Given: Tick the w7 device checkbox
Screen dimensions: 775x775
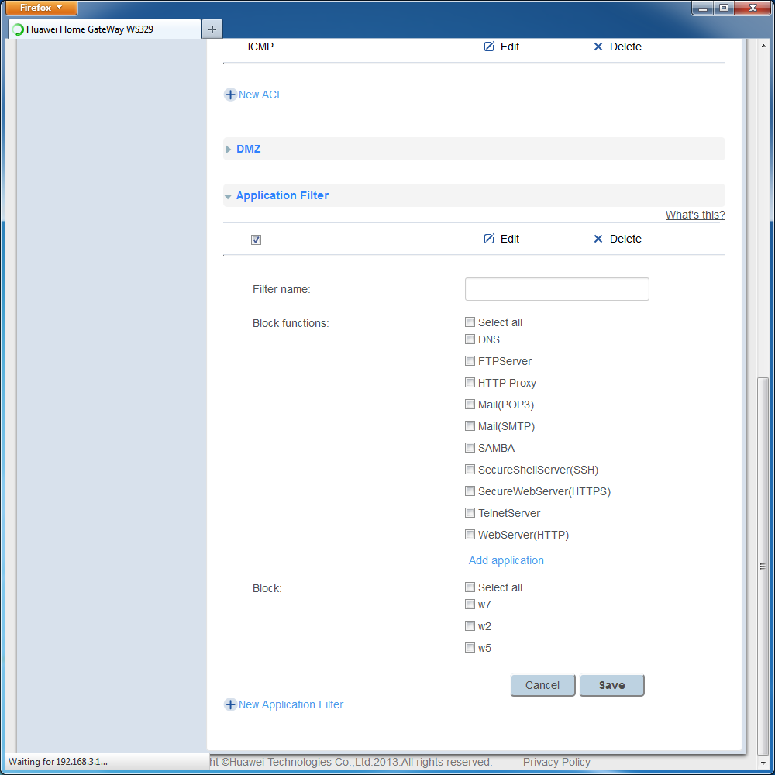Looking at the screenshot, I should 470,604.
